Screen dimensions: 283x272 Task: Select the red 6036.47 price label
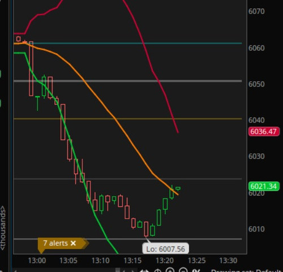(264, 131)
